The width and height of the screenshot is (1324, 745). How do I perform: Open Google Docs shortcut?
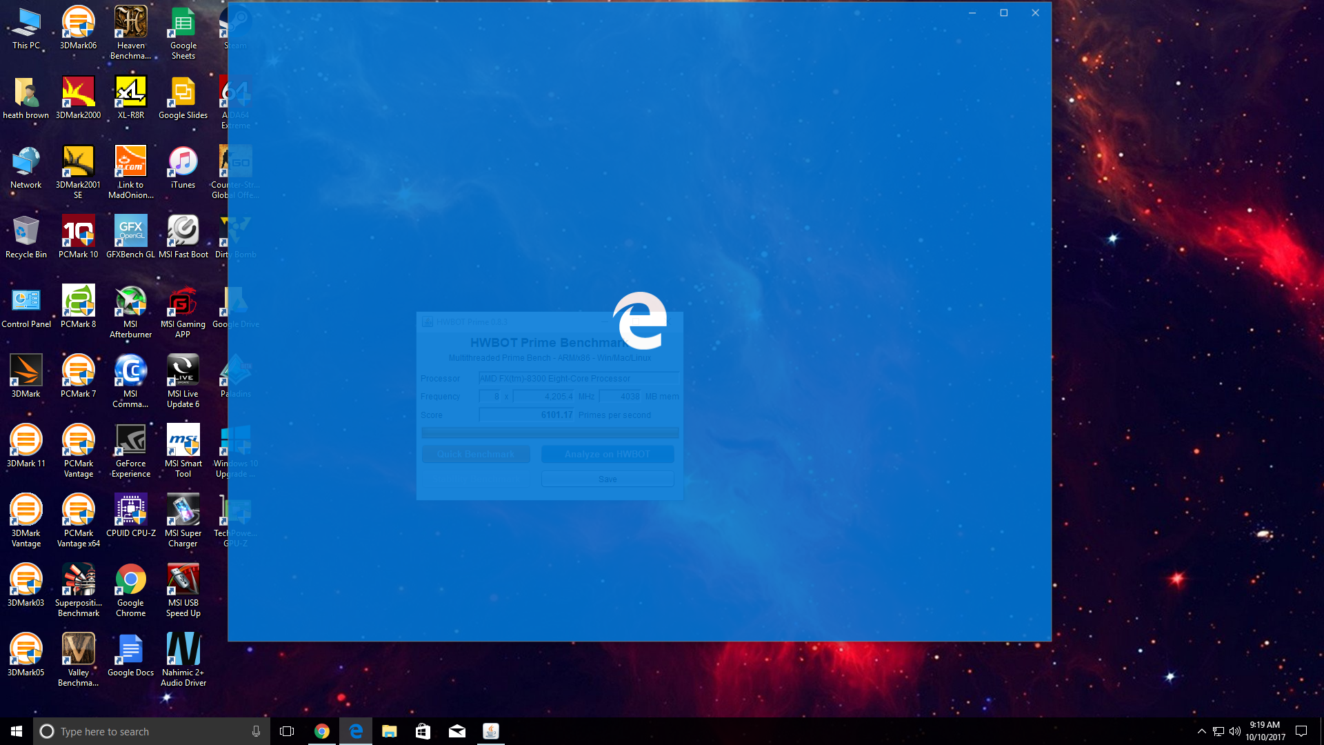[x=130, y=656]
